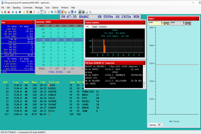Click the notepad page toolbar icon

pos(24,12)
